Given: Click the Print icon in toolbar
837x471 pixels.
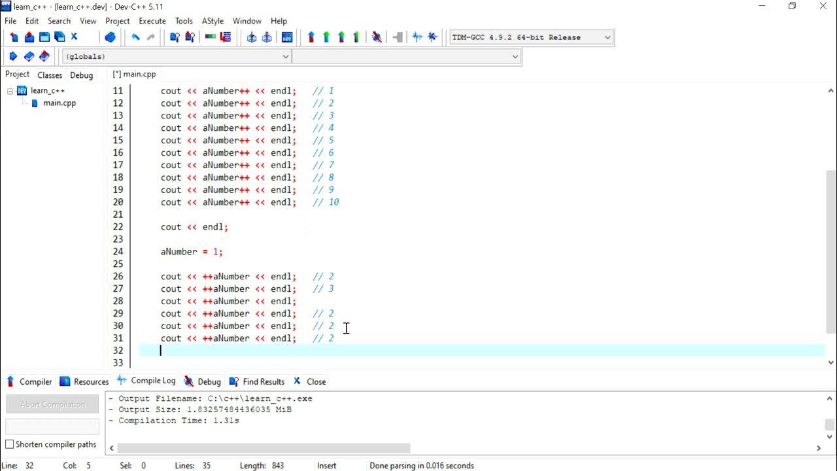Looking at the screenshot, I should pos(110,37).
